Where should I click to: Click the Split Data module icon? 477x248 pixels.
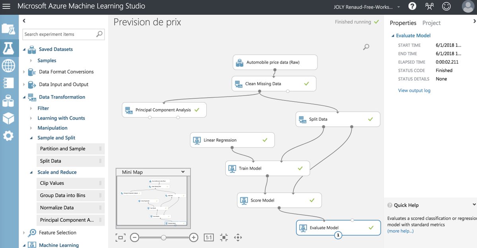pyautogui.click(x=302, y=119)
